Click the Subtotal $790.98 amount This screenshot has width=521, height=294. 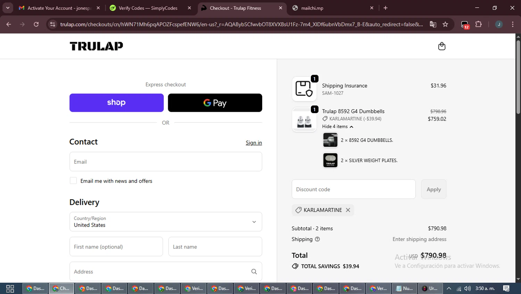click(x=437, y=228)
